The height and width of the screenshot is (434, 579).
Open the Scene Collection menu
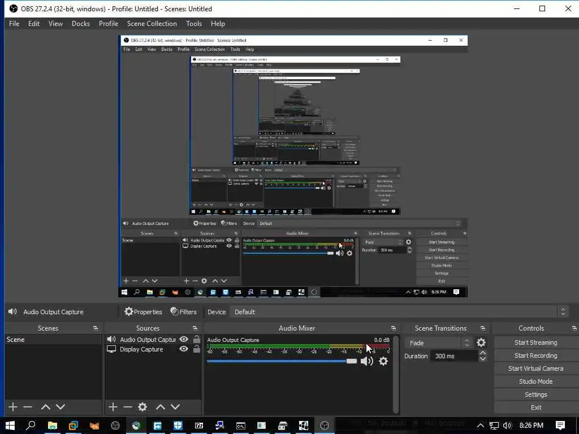click(152, 24)
